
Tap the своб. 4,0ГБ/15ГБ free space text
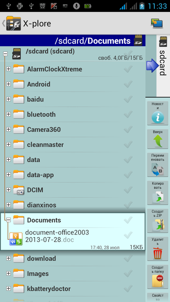(x=120, y=58)
